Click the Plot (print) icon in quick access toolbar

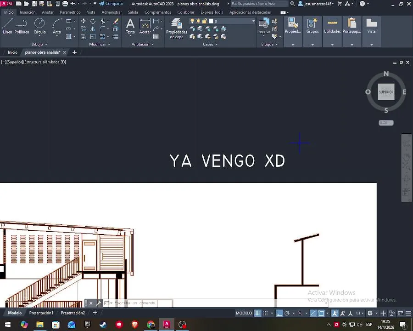tap(65, 4)
